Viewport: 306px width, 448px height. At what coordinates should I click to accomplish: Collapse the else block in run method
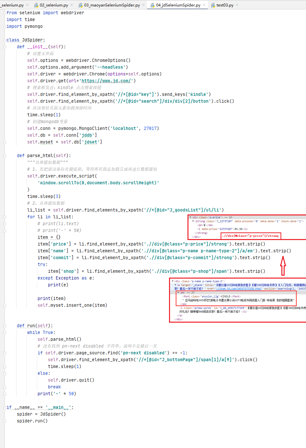pos(5,373)
